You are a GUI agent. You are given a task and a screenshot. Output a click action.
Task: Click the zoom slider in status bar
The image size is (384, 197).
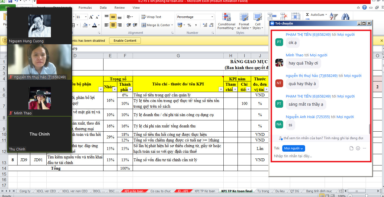[366, 196]
